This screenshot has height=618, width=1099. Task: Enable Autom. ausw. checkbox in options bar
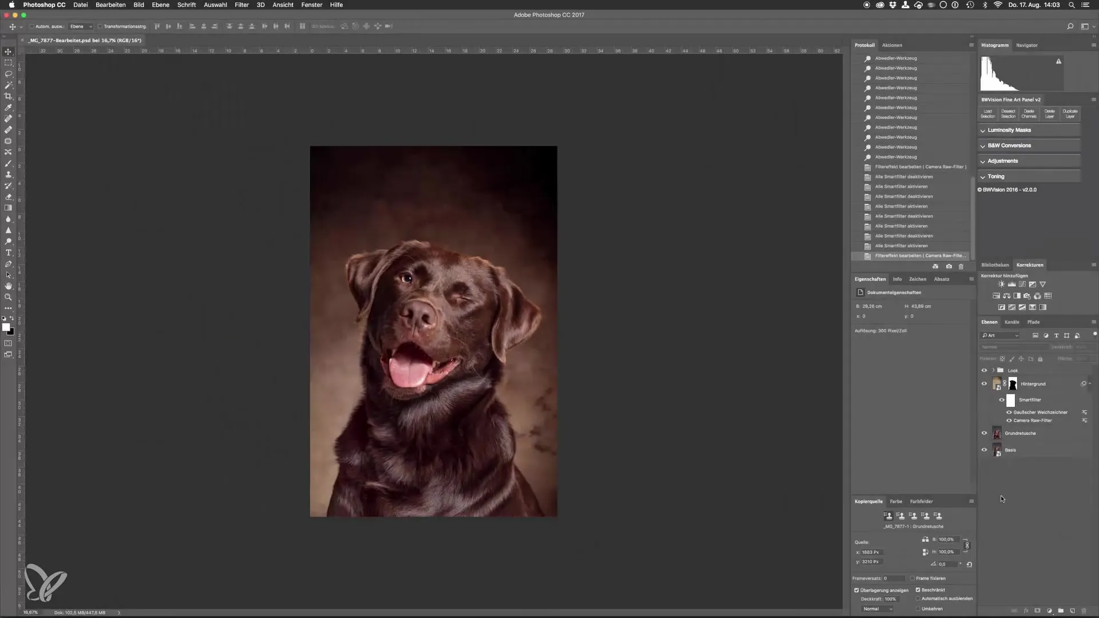32,26
